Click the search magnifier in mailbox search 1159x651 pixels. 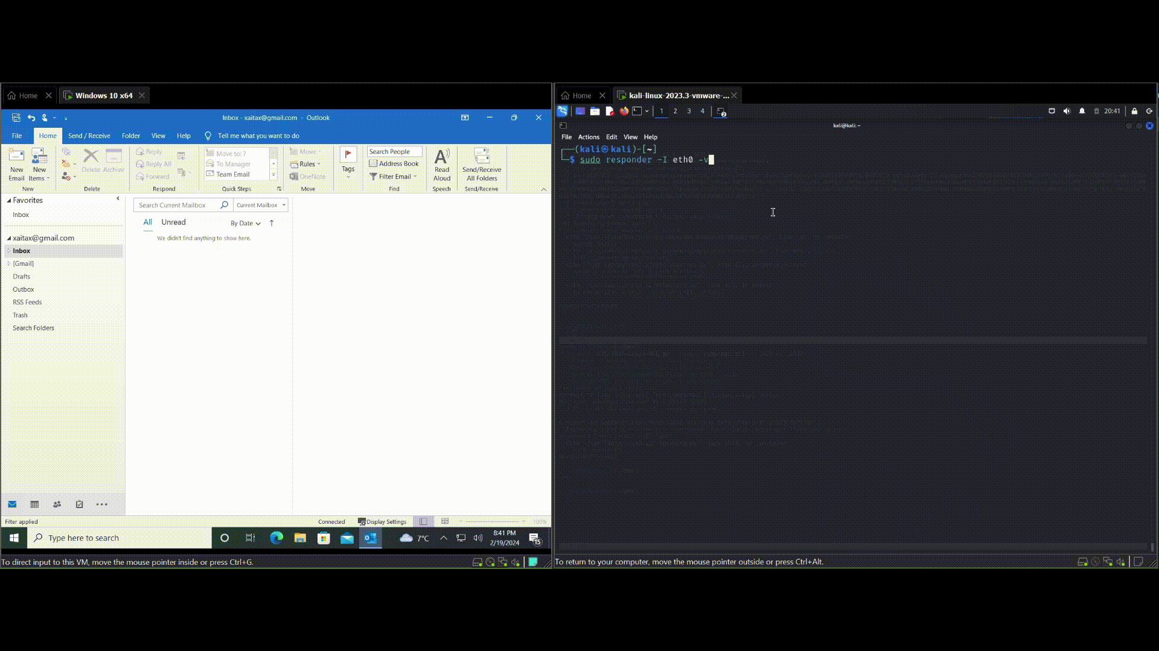pos(224,205)
